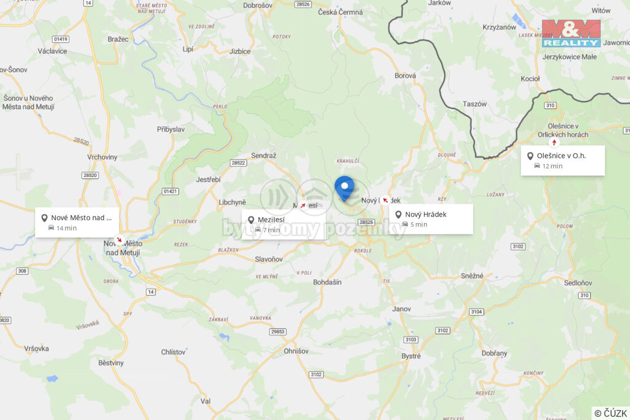Click the Bohdašín village label
The image size is (630, 420).
[327, 282]
